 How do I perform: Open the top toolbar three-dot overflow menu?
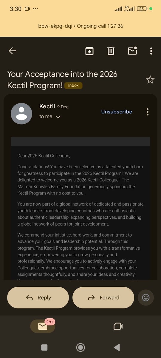pos(151,51)
